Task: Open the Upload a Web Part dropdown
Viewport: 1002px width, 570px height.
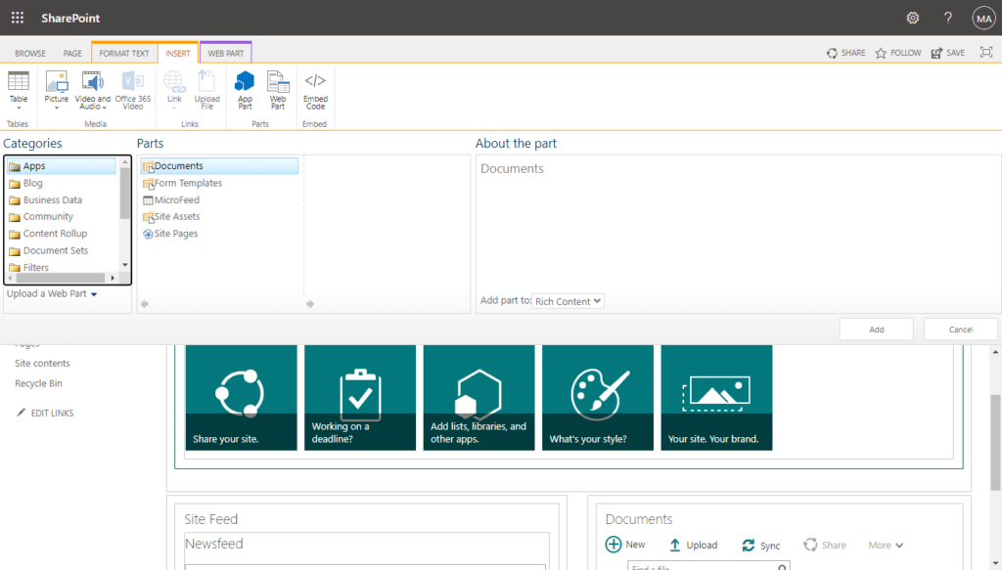Action: point(52,293)
